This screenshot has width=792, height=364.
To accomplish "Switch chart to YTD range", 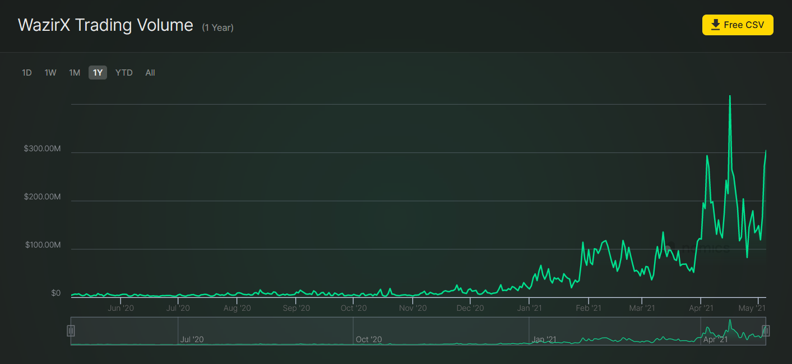I will click(x=124, y=73).
